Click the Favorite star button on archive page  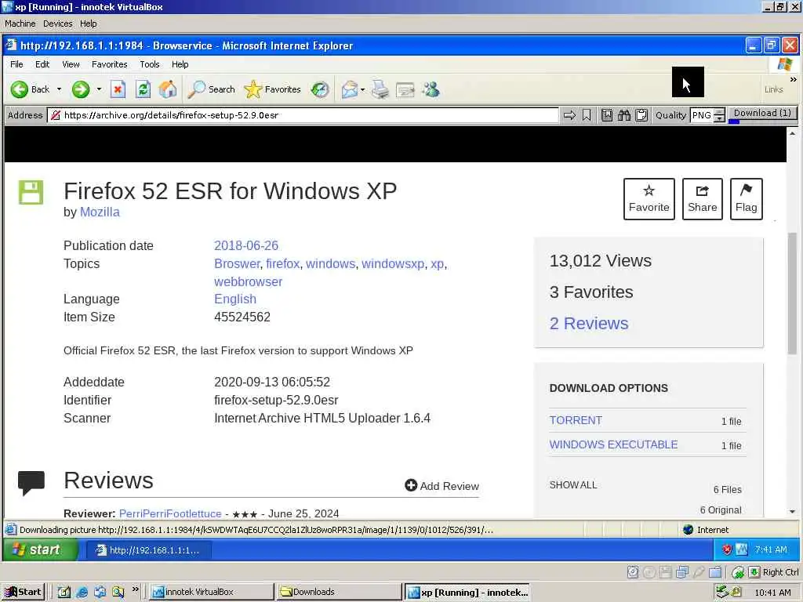click(x=649, y=199)
